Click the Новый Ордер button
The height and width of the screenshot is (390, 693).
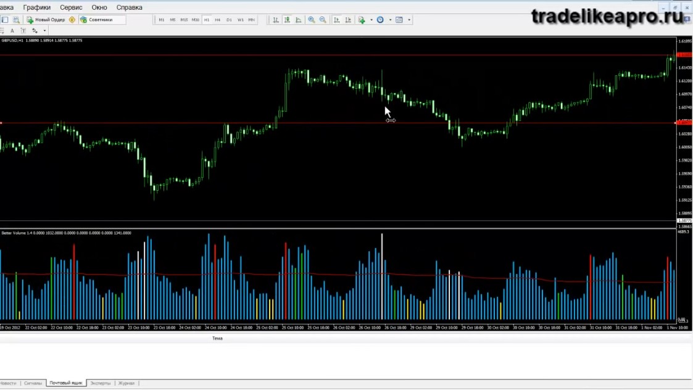tap(46, 20)
